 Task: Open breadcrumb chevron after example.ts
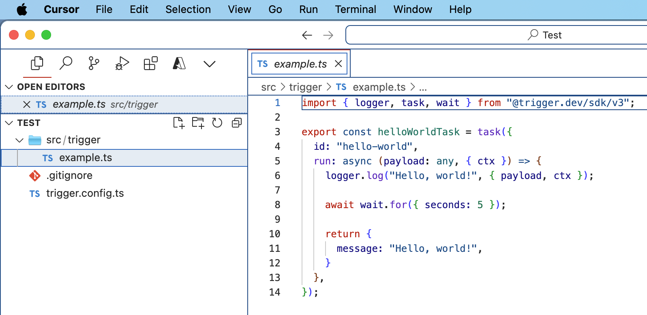(413, 87)
